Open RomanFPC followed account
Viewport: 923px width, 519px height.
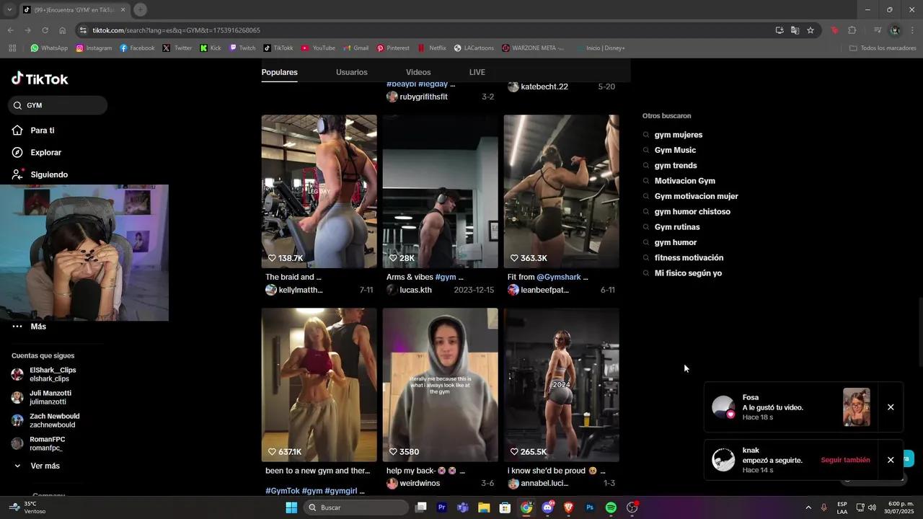point(38,443)
